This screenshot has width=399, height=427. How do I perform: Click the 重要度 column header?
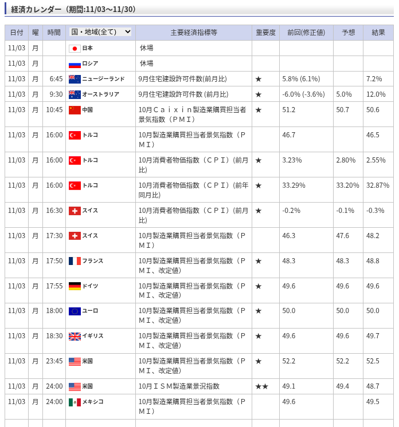click(x=265, y=33)
